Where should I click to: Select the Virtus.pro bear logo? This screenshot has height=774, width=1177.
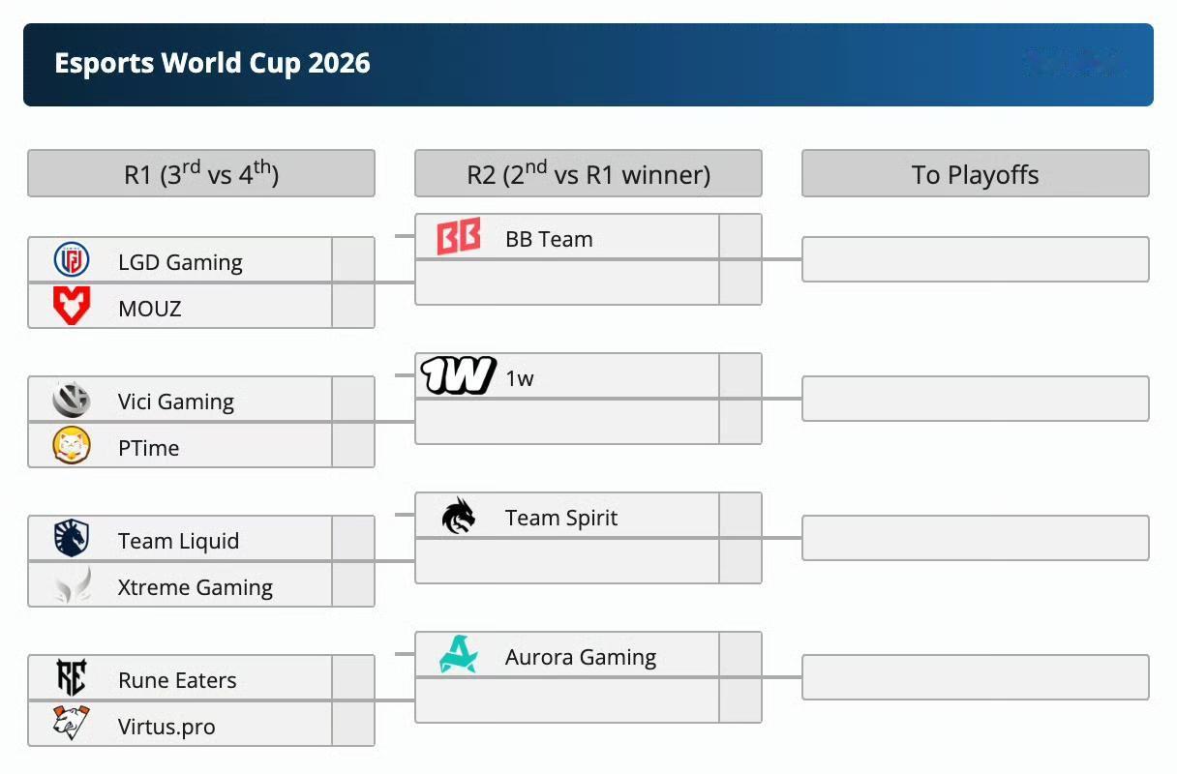point(72,725)
